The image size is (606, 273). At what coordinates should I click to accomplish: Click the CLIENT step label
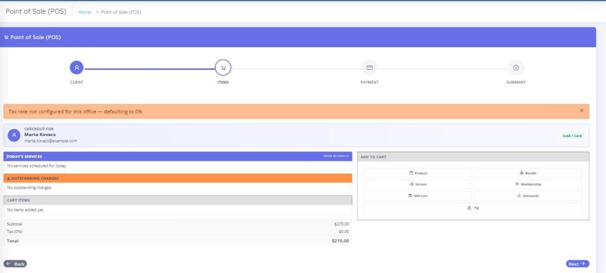[76, 82]
